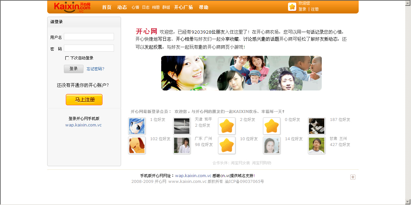Image resolution: width=411 pixels, height=205 pixels.
Task: Open the cartoon dog avatar with 102 位好友
Action: pyautogui.click(x=137, y=145)
